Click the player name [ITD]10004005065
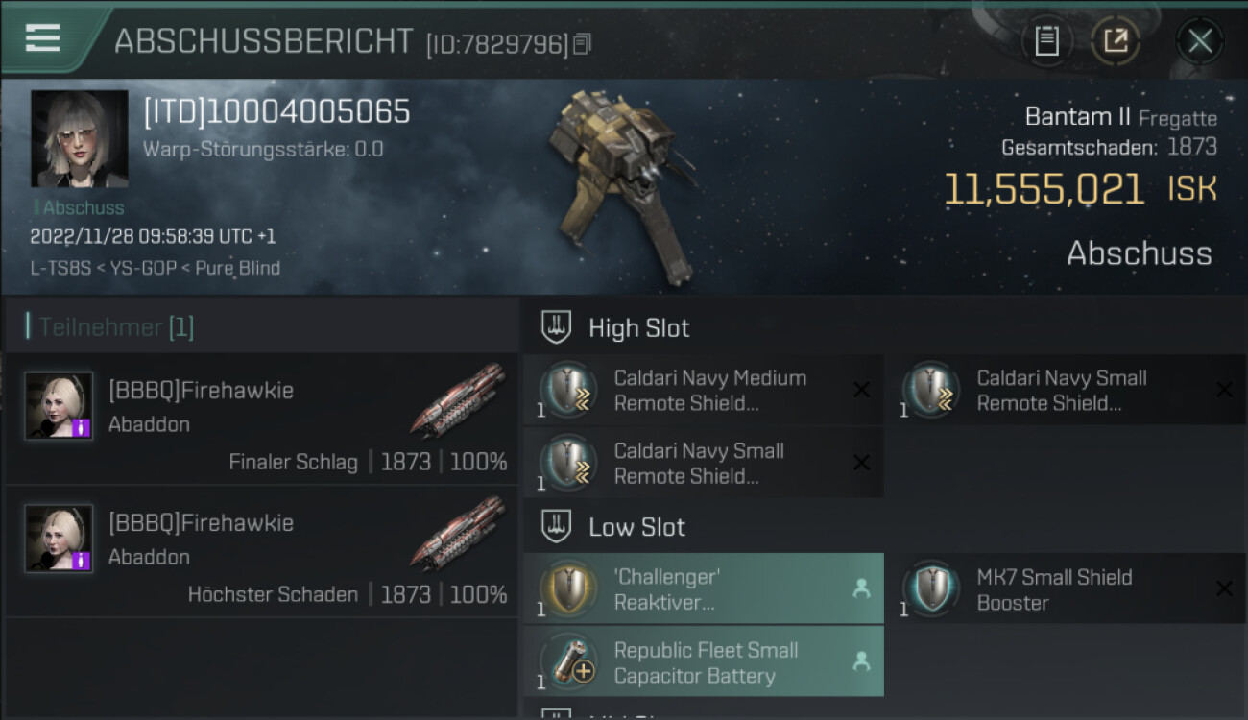The image size is (1248, 720). point(276,112)
